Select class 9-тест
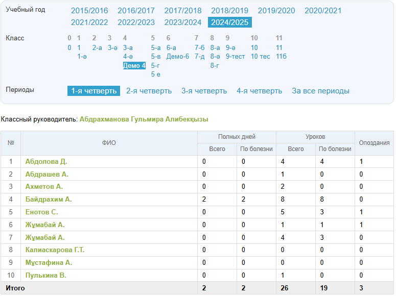This screenshot has height=296, width=396. [x=235, y=57]
